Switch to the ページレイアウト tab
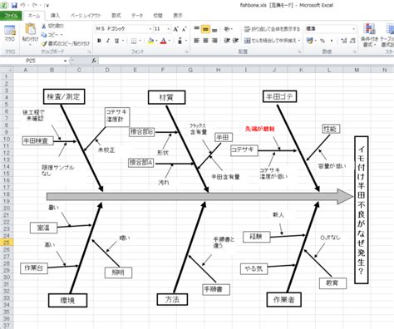The height and width of the screenshot is (329, 394). pos(86,16)
